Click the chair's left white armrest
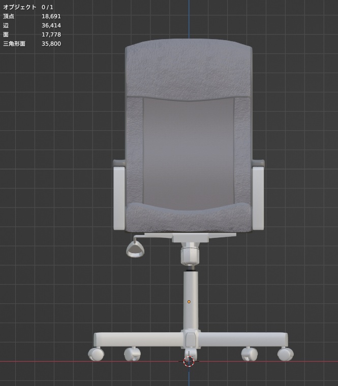This screenshot has width=338, height=386. [x=119, y=198]
